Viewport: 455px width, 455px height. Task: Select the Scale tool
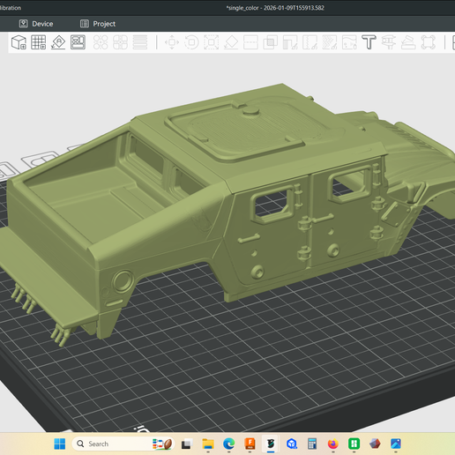212,42
